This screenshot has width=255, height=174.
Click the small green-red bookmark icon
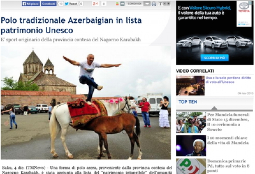[x=117, y=4]
